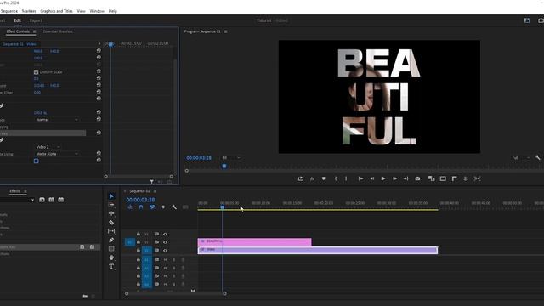Go to Out point in Program monitor

[405, 178]
